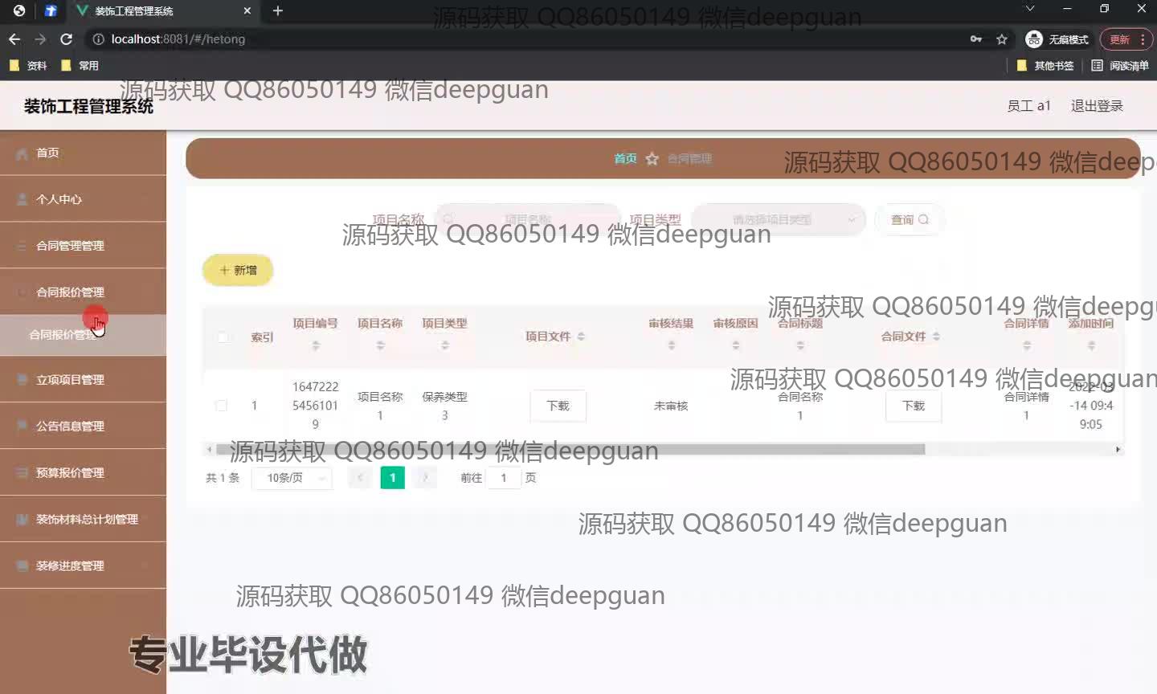Click the 查询 search button
This screenshot has width=1157, height=694.
coord(910,219)
